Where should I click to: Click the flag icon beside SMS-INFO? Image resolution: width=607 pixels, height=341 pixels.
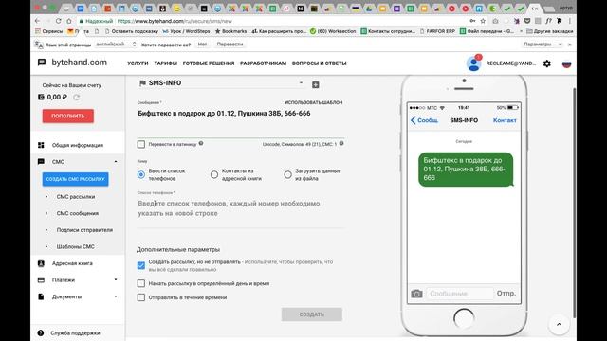(142, 82)
